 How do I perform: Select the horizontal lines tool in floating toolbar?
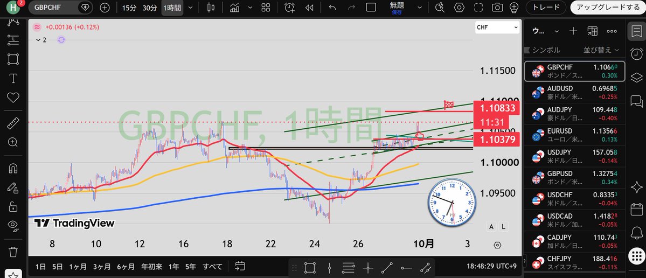pos(349,268)
